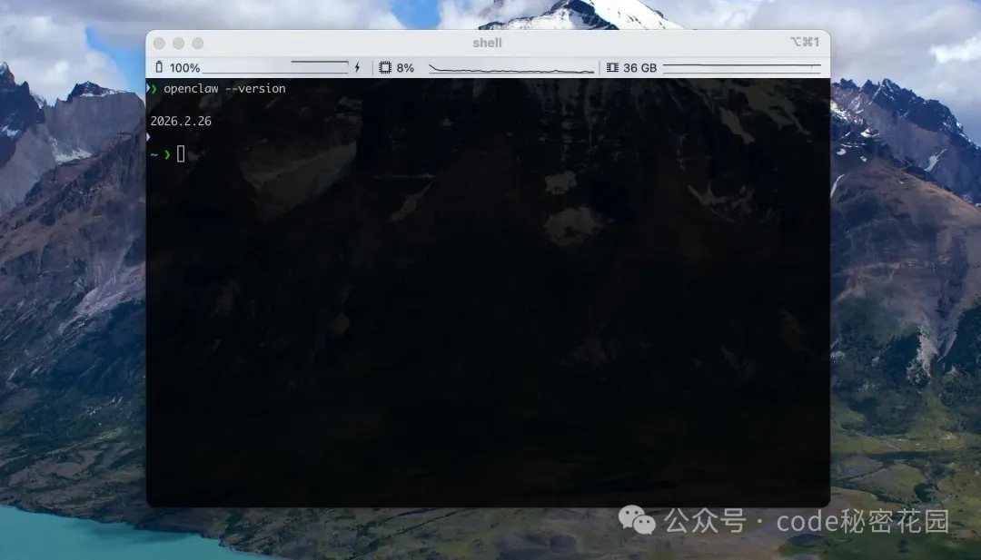The image size is (981, 560).
Task: Click the battery level history graph
Action: pyautogui.click(x=275, y=68)
